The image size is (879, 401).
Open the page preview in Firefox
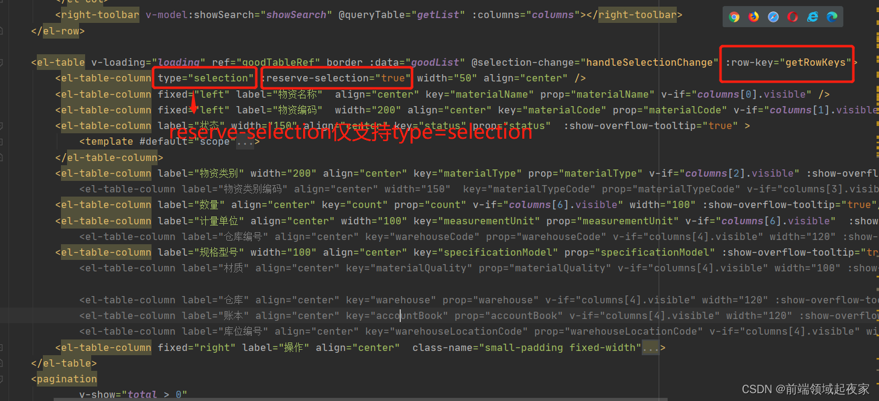(x=753, y=16)
